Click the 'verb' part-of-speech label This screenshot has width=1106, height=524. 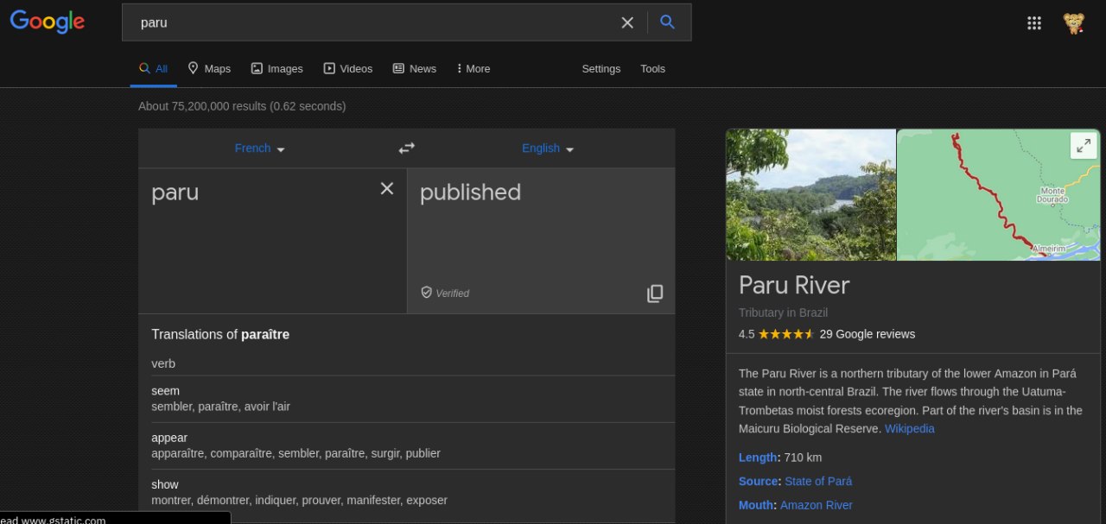(163, 363)
